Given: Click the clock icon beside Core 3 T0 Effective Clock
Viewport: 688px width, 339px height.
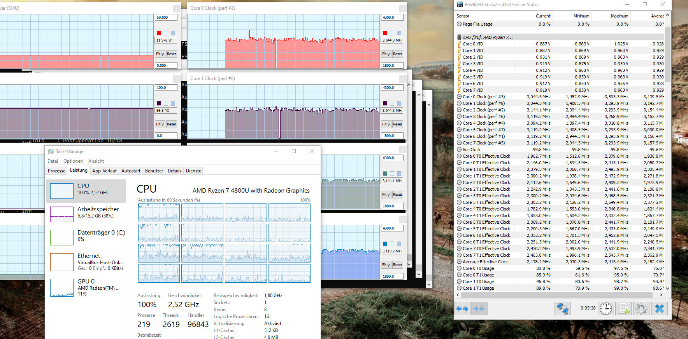Looking at the screenshot, I should coord(459,196).
